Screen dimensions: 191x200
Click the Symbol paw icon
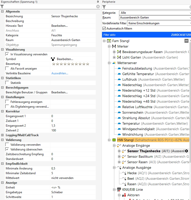point(53,59)
